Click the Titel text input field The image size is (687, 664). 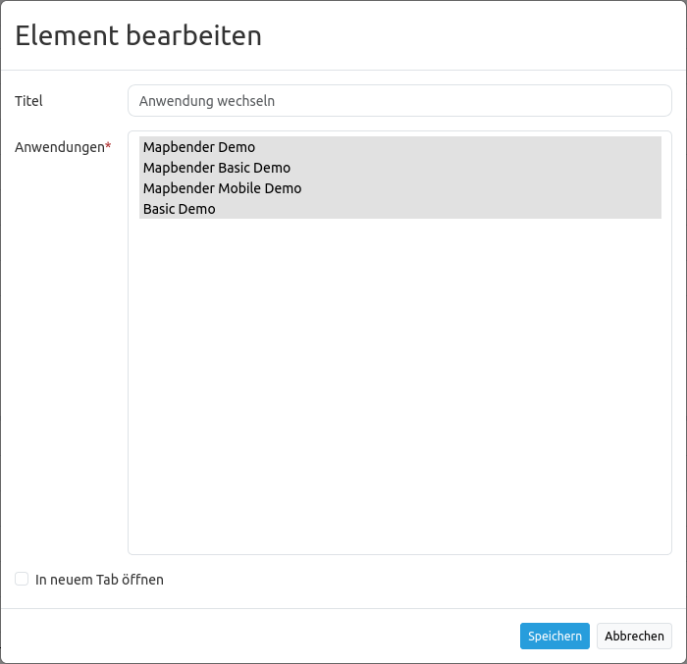(x=399, y=100)
